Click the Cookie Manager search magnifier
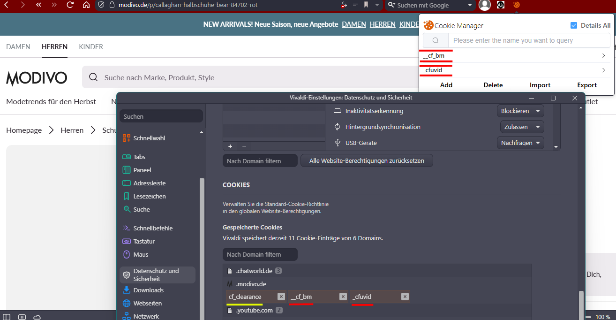Screen dimensions: 616x320 tap(436, 40)
